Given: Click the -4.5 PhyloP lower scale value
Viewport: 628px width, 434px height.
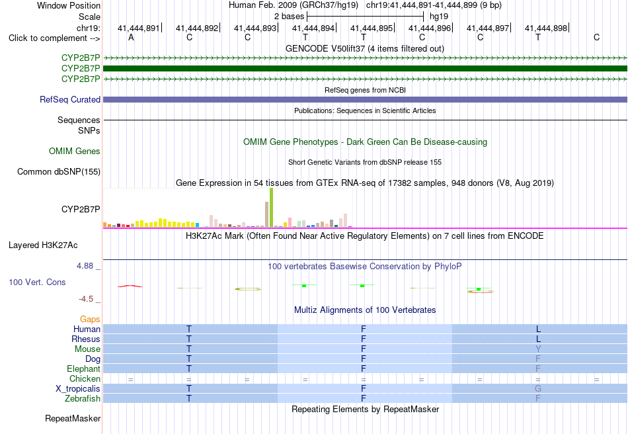Looking at the screenshot, I should coord(86,299).
